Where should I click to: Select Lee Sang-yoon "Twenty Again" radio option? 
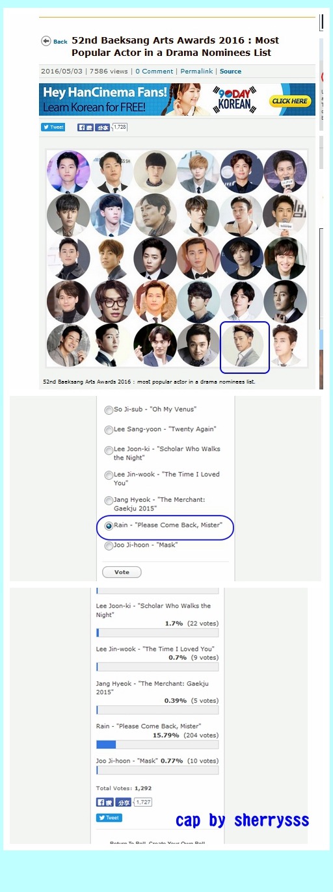pyautogui.click(x=109, y=430)
